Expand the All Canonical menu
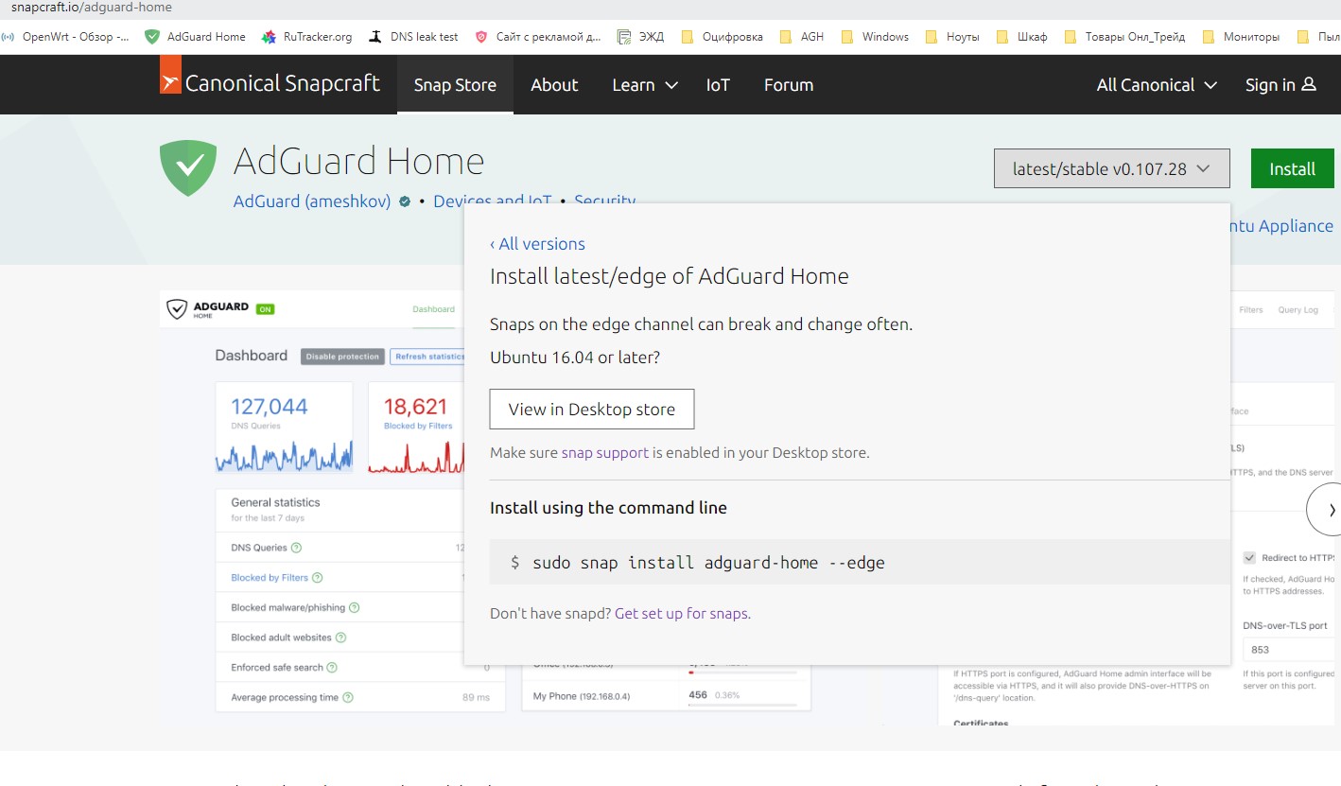The image size is (1341, 786). [1157, 84]
